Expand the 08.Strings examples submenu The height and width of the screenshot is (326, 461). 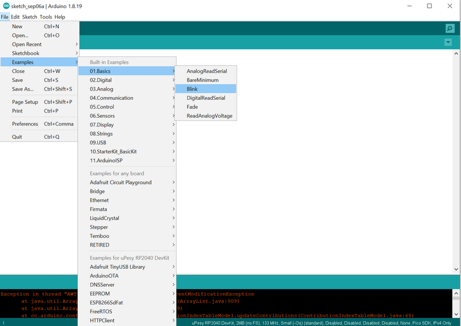click(127, 134)
